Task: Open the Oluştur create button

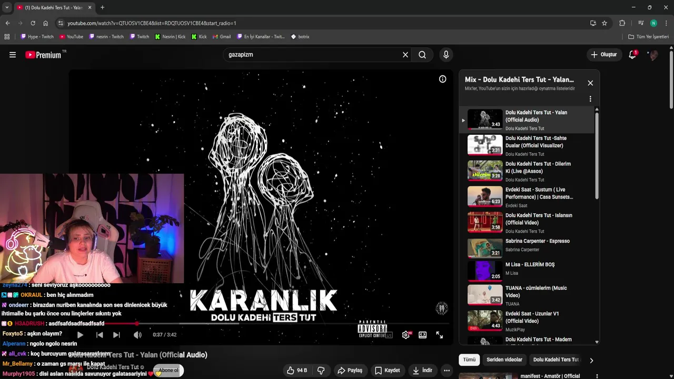Action: click(x=604, y=55)
